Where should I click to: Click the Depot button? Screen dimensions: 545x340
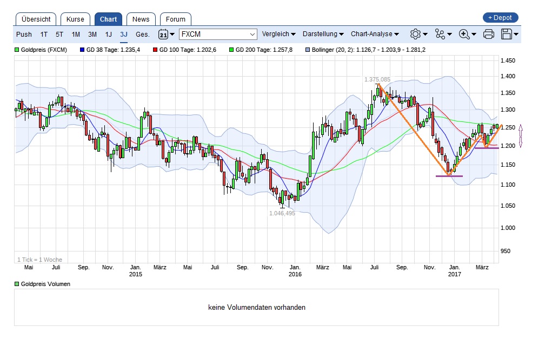coord(500,17)
